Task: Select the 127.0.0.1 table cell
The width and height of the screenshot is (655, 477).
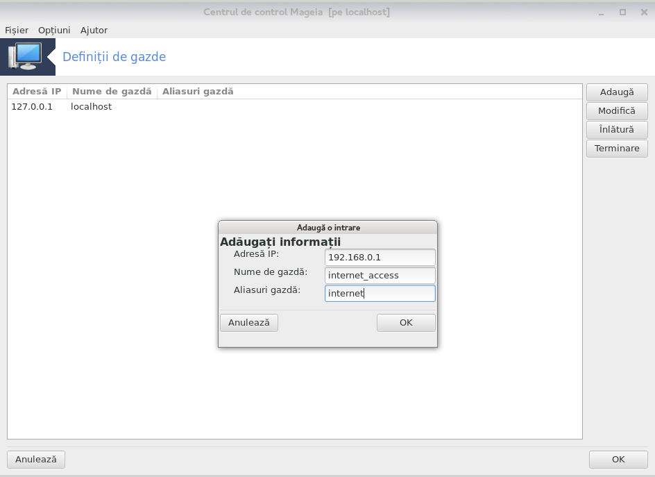Action: coord(32,107)
